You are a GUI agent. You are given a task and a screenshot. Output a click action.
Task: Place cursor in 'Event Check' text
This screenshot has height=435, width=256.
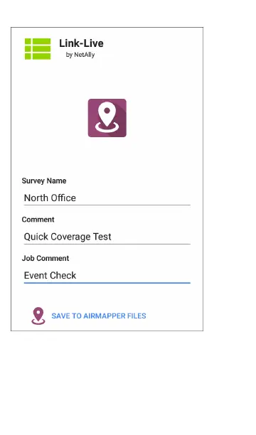coord(50,276)
